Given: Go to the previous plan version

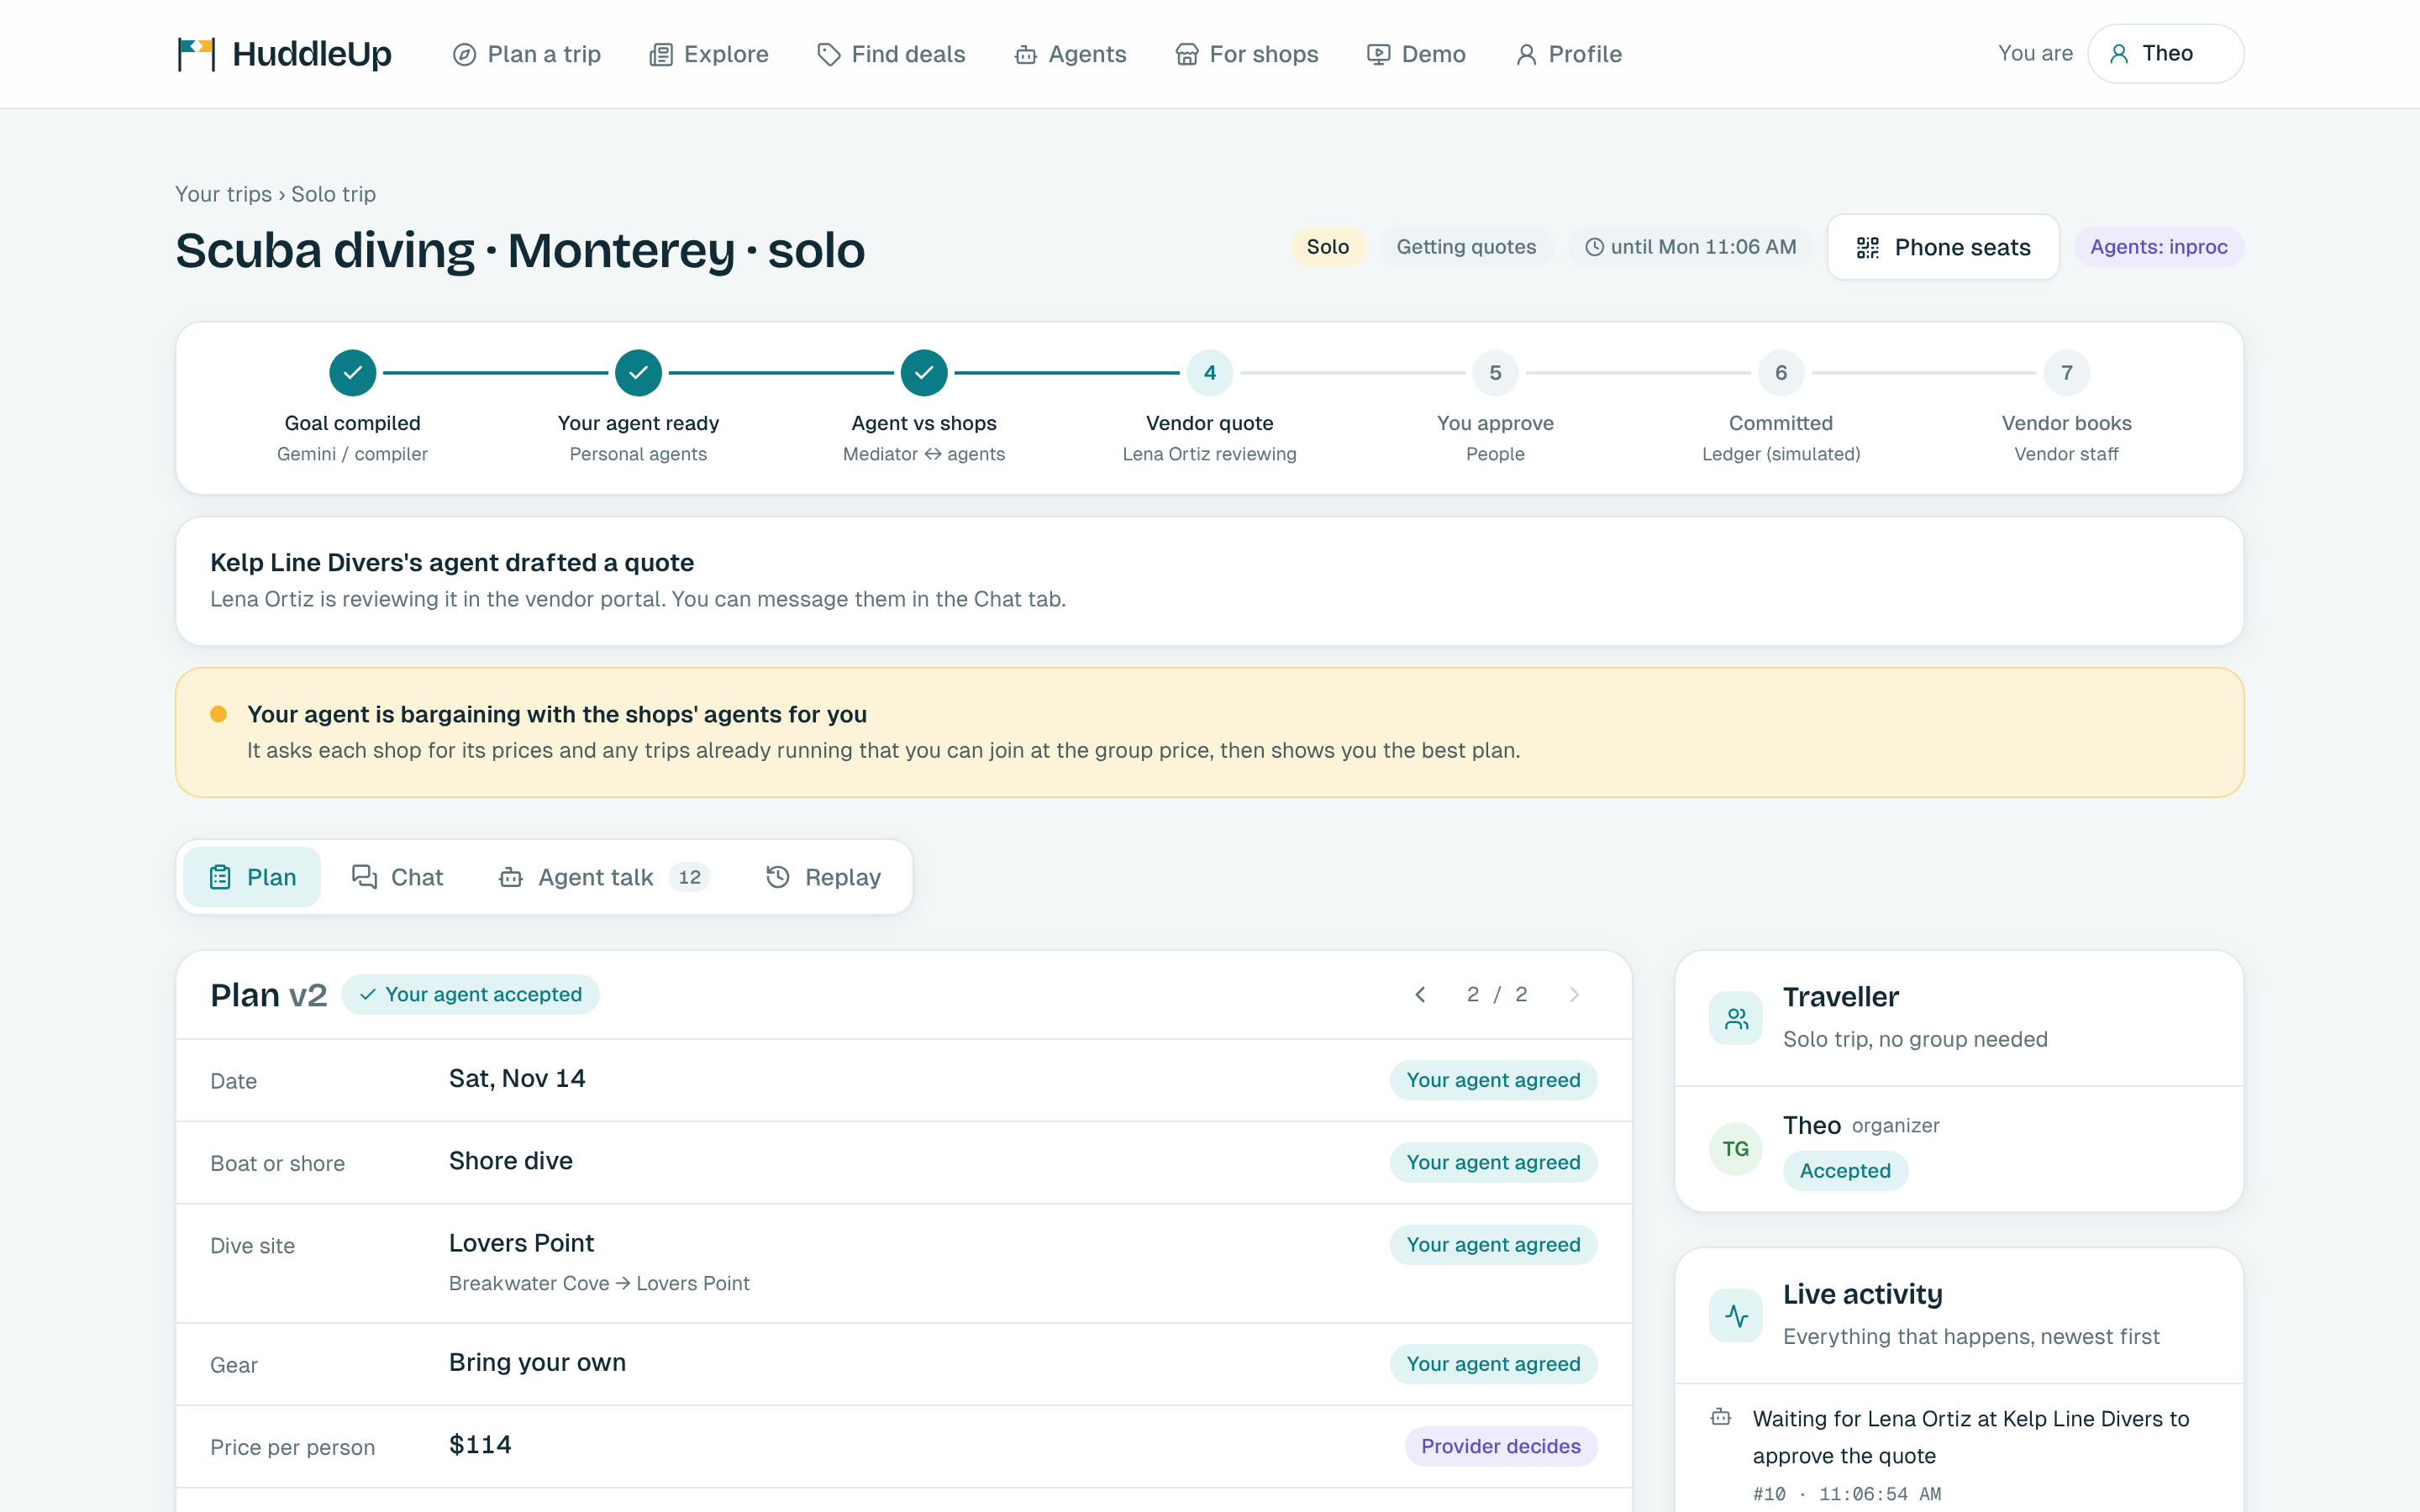Looking at the screenshot, I should [1420, 994].
